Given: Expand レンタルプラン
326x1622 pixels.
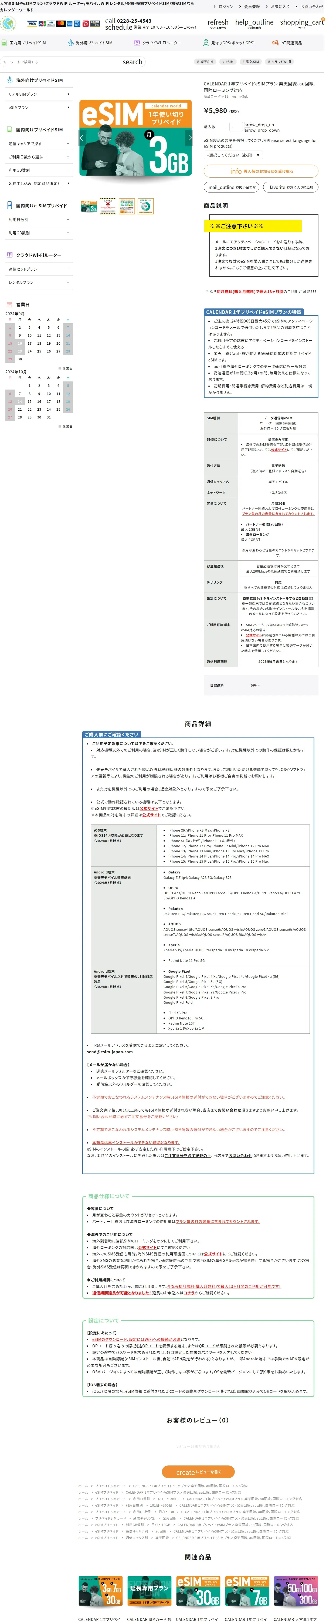Looking at the screenshot, I should point(38,282).
